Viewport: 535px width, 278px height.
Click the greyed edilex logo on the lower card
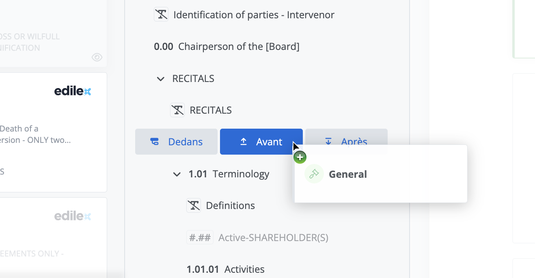tap(73, 216)
